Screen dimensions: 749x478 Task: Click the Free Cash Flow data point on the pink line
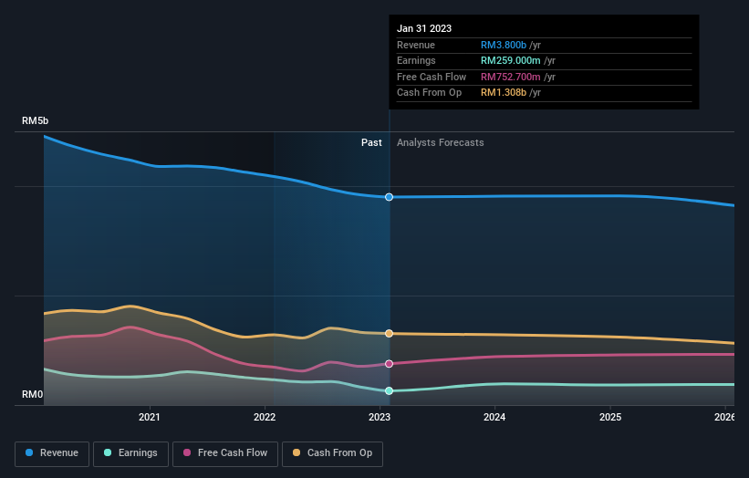pyautogui.click(x=390, y=364)
